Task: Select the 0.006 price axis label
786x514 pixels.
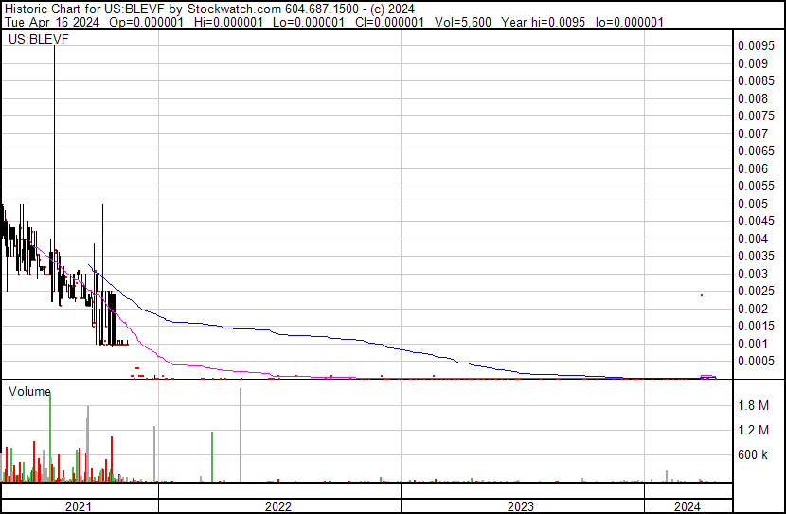Action: [x=753, y=168]
